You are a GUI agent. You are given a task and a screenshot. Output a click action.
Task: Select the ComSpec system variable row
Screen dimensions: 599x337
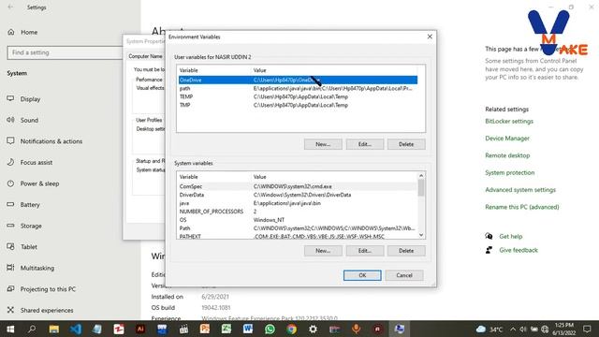298,186
